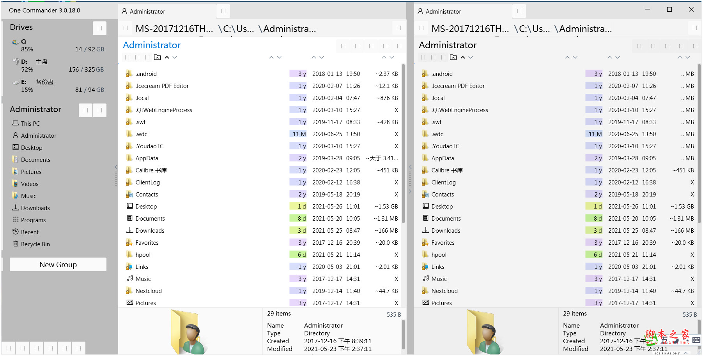Click left-pointing chevron between the file panes
Screen dimensions: 703x356
pyautogui.click(x=410, y=167)
